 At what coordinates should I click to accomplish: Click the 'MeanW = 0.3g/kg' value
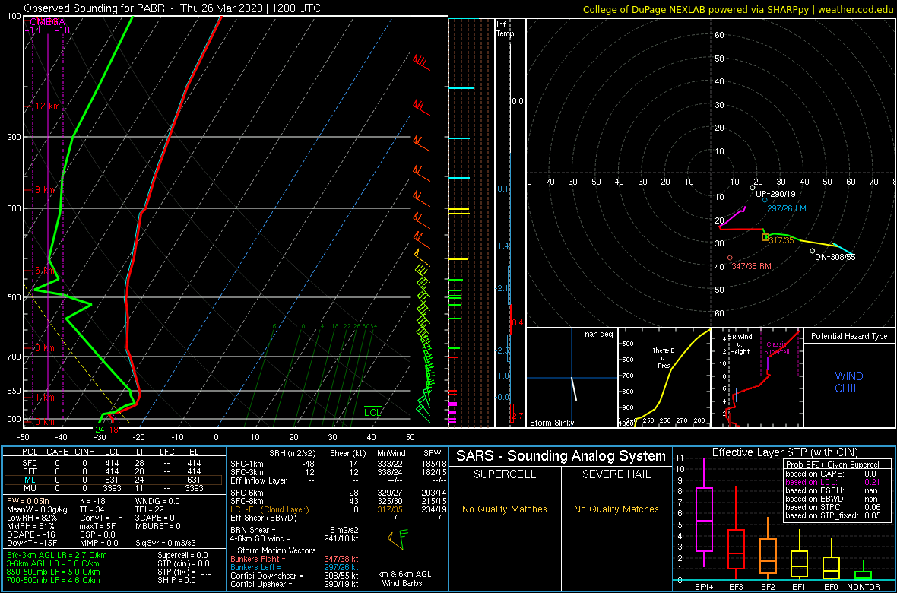[x=35, y=509]
